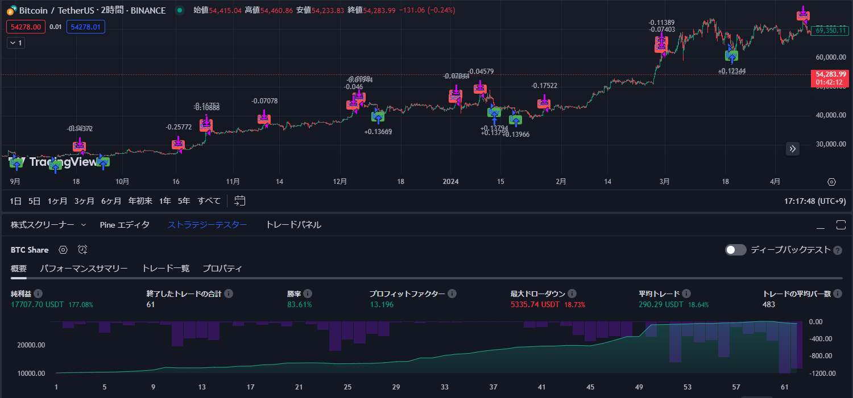The width and height of the screenshot is (853, 398).
Task: Toggle the ディープバックテスト switch
Action: click(735, 250)
